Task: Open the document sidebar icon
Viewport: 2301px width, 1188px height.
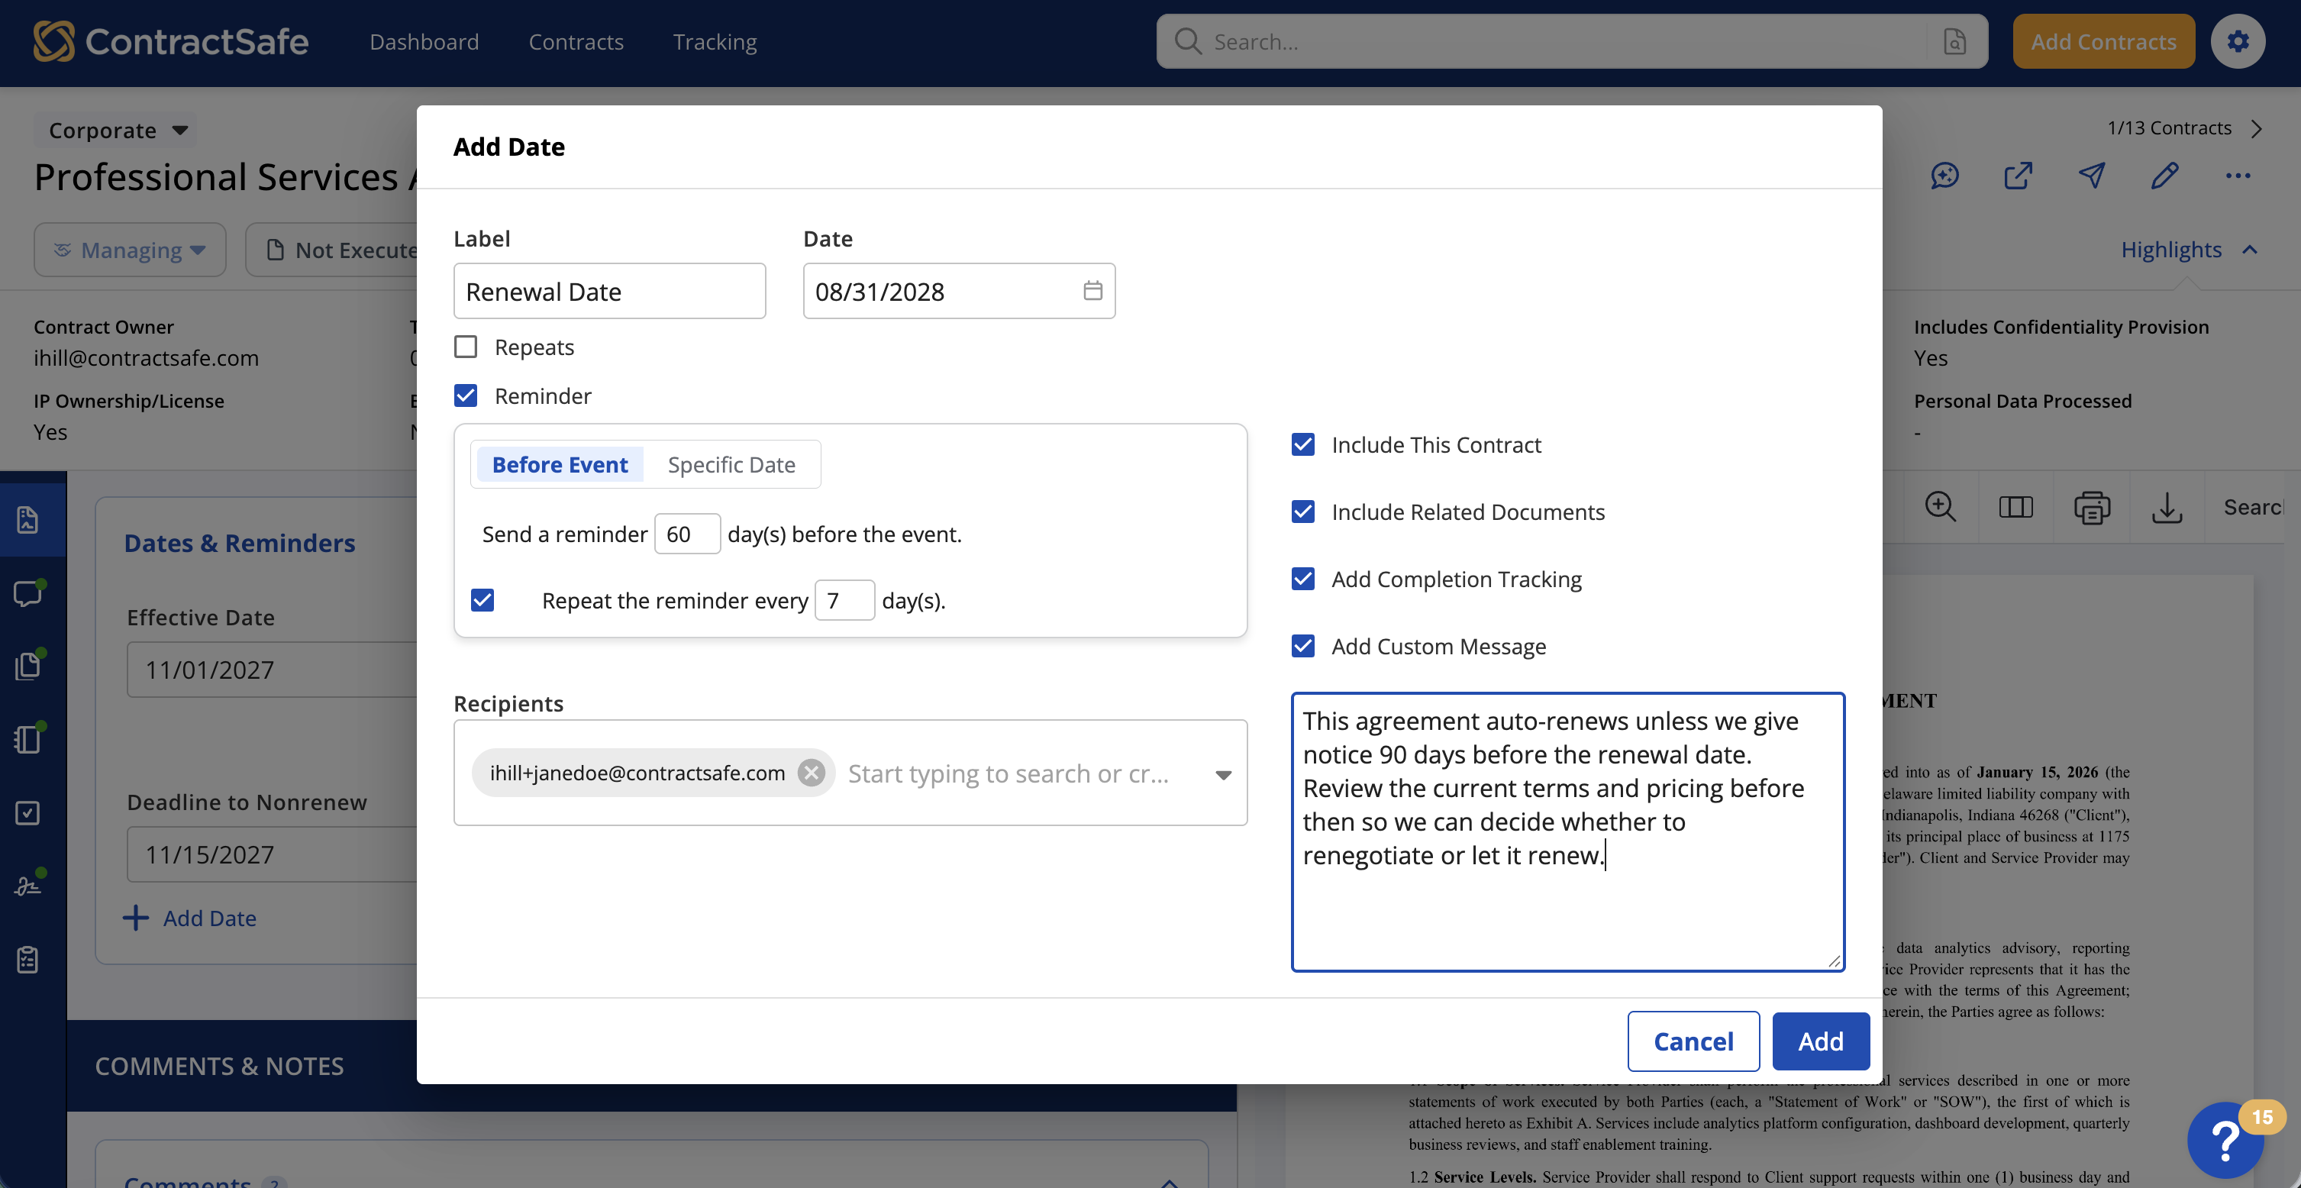Action: (x=27, y=519)
